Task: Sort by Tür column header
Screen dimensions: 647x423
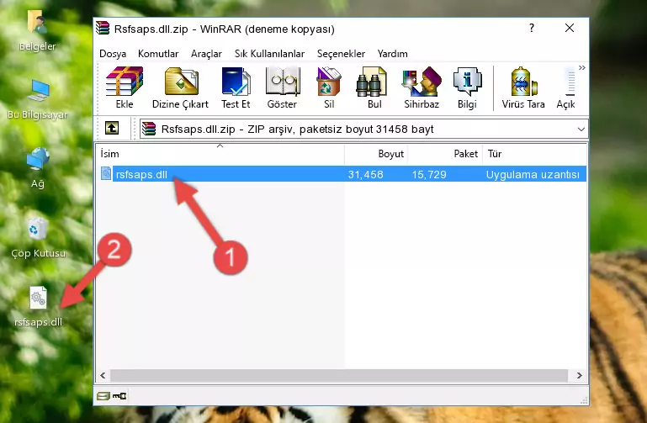Action: pyautogui.click(x=534, y=154)
